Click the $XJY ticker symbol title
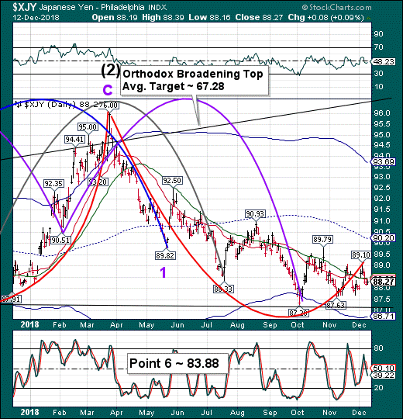This screenshot has height=419, width=403. tap(24, 7)
